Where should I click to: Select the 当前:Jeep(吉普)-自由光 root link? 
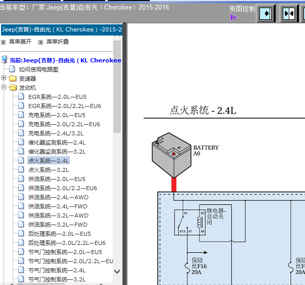coord(65,60)
